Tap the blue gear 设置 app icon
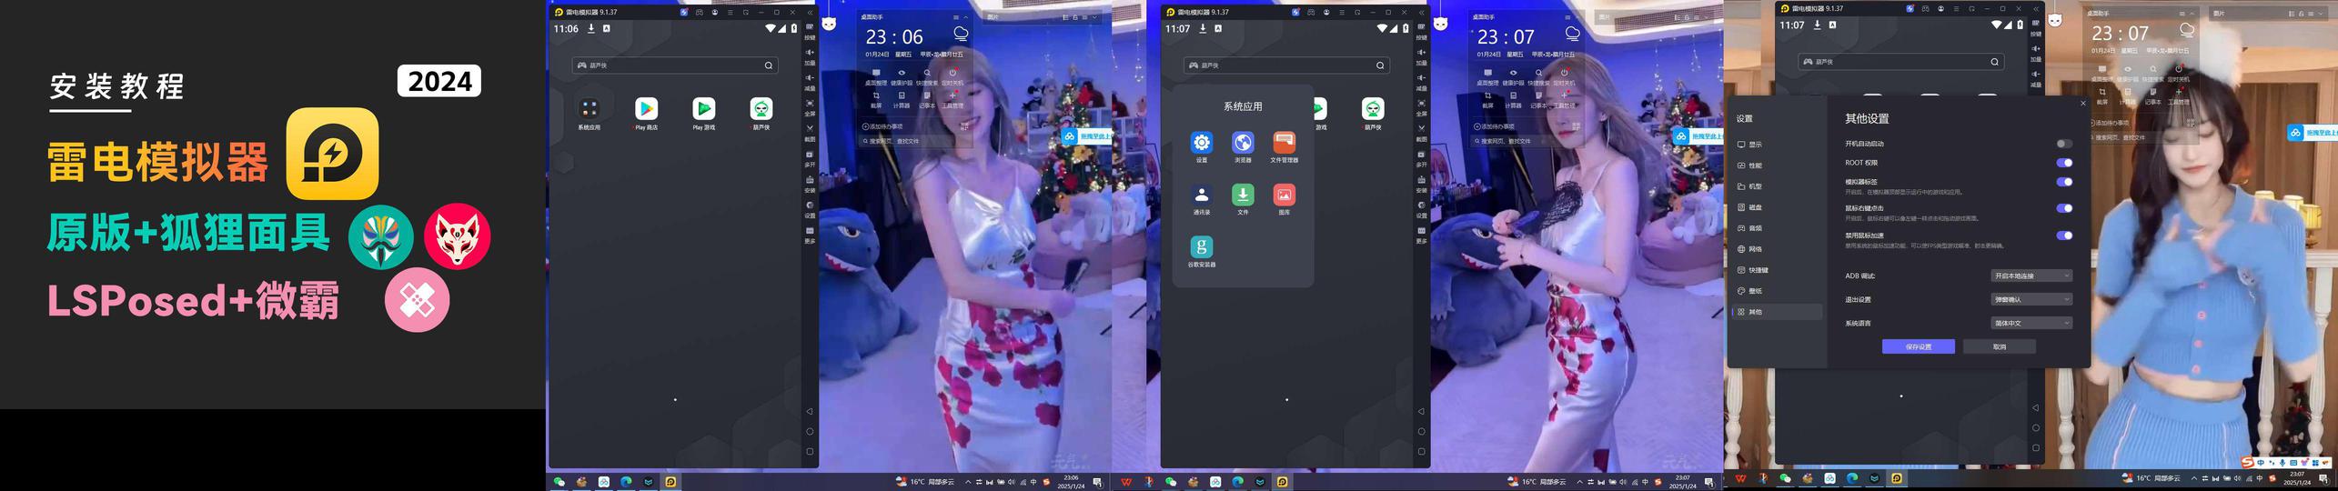Screen dimensions: 2338x491 1202,143
